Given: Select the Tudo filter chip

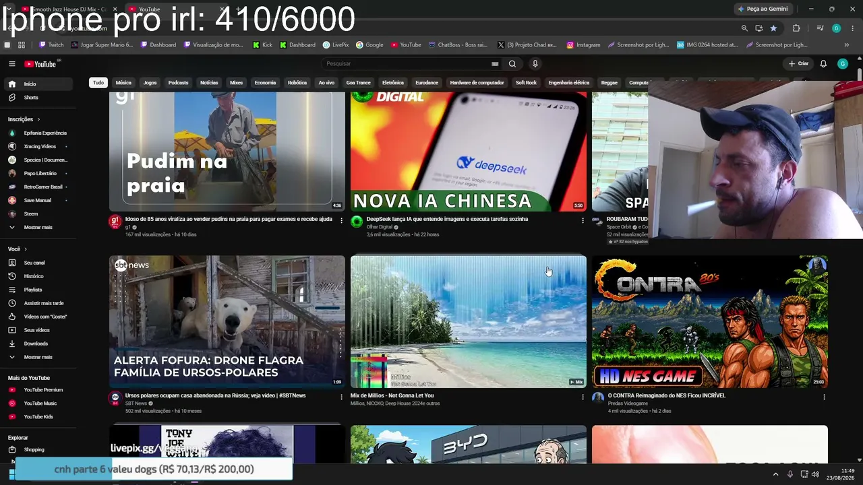Looking at the screenshot, I should click(x=98, y=83).
